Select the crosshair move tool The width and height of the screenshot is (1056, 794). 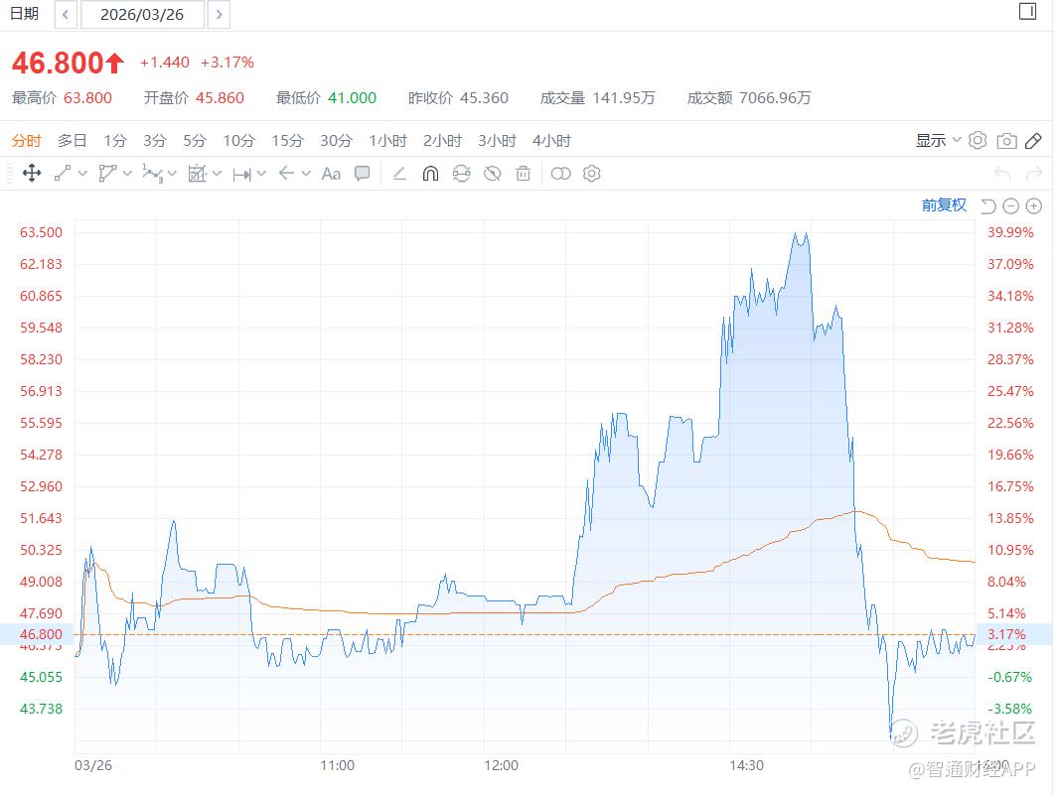[32, 174]
